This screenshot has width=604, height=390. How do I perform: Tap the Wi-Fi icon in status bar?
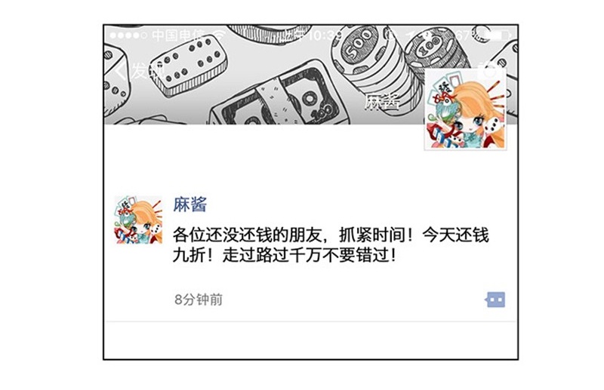point(218,35)
